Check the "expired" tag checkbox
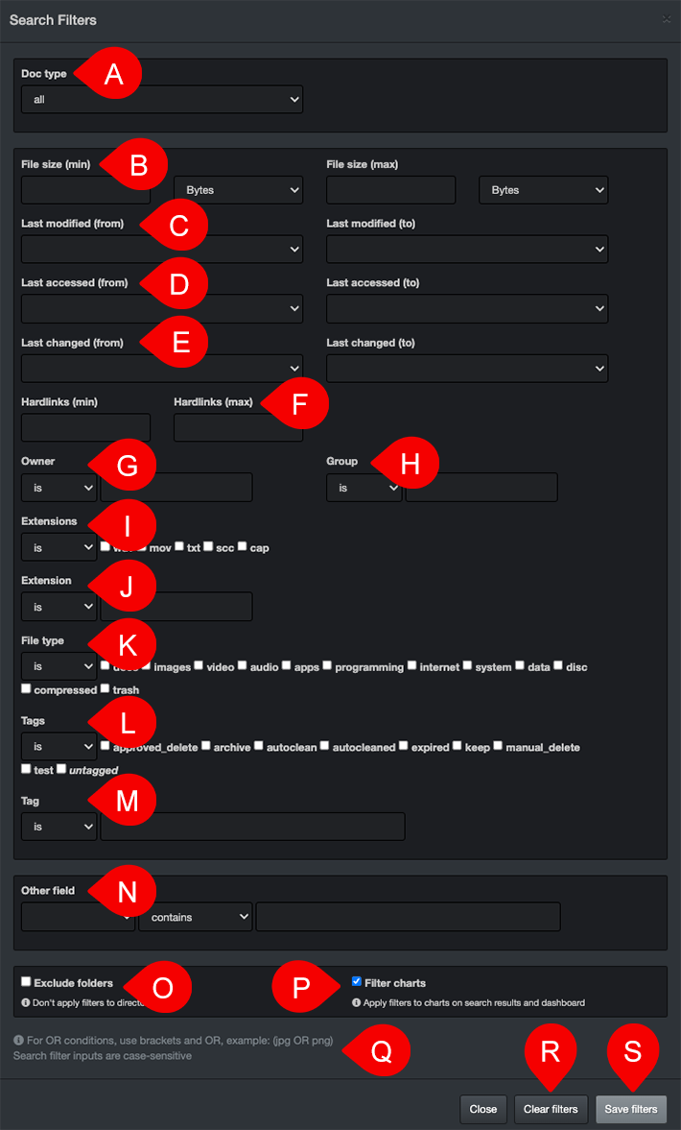Image resolution: width=681 pixels, height=1130 pixels. tap(404, 746)
